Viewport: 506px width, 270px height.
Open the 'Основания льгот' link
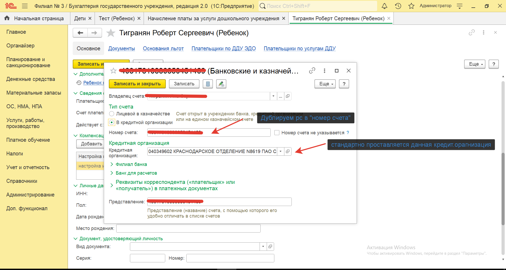[x=163, y=48]
